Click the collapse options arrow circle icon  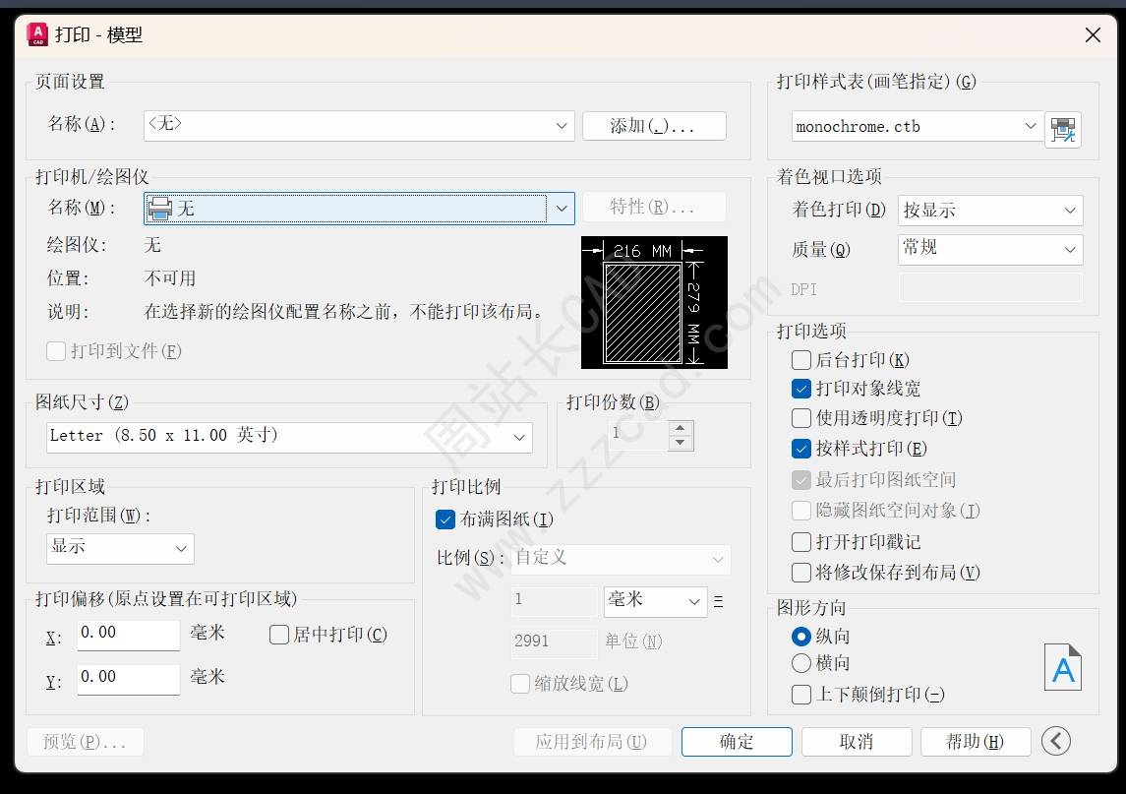tap(1055, 741)
